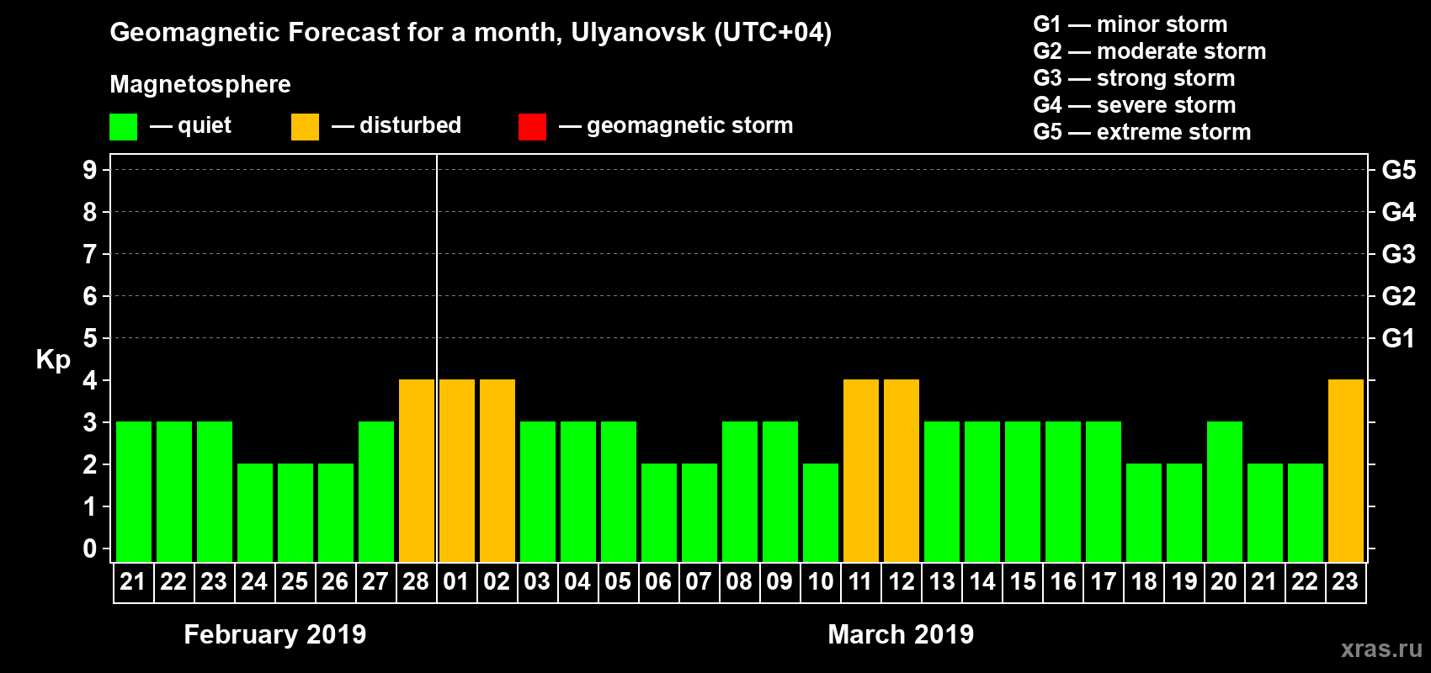Image resolution: width=1431 pixels, height=673 pixels.
Task: Click the orange disturbed legend swatch
Action: [x=305, y=127]
